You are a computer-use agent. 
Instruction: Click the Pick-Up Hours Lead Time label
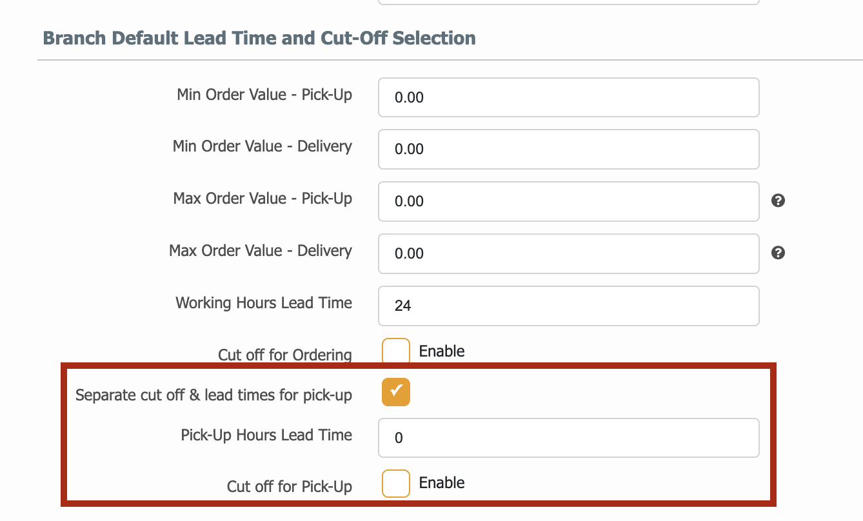266,435
